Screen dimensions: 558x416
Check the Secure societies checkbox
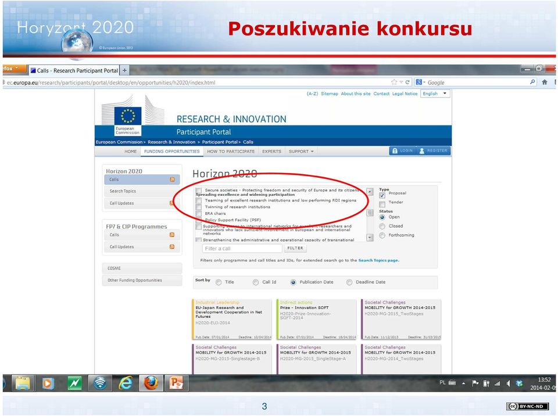(199, 191)
